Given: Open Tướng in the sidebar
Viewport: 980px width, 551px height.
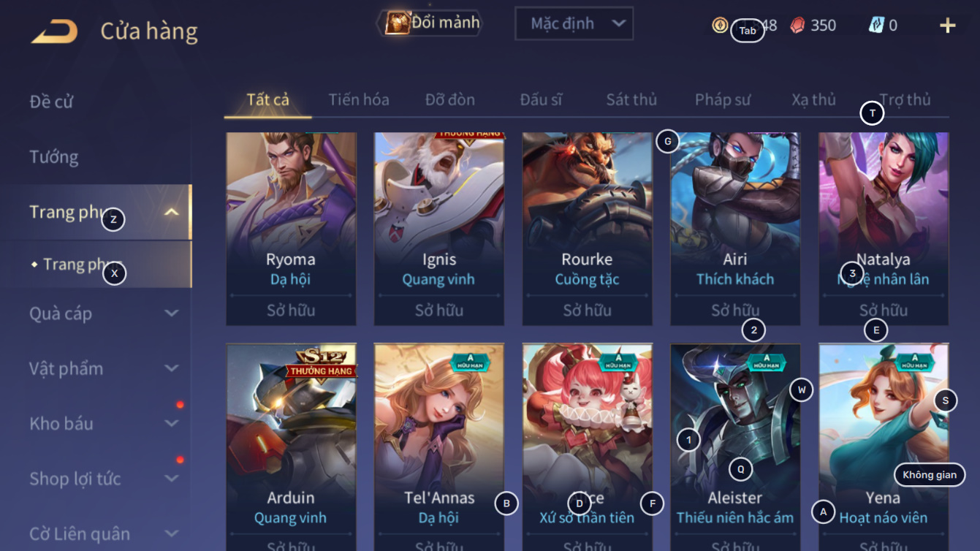Looking at the screenshot, I should tap(54, 157).
